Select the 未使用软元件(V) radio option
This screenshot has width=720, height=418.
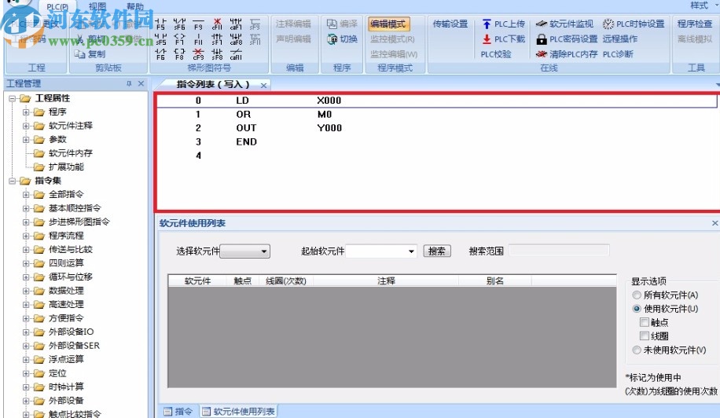pos(637,350)
